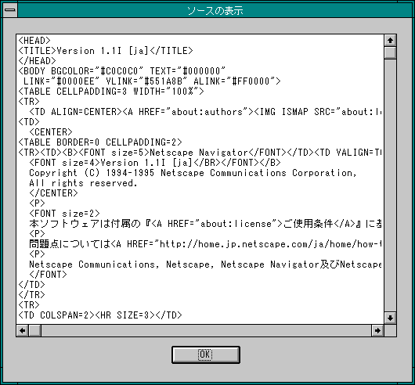Click the ソースの表示 title bar
The height and width of the screenshot is (385, 415).
click(215, 10)
